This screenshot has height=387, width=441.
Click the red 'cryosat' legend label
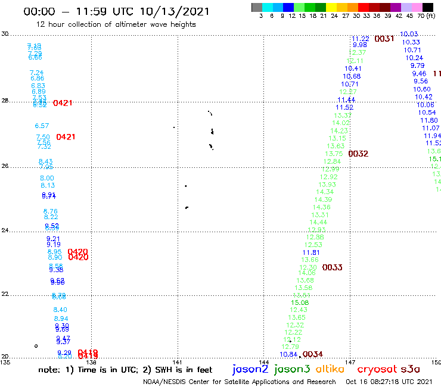click(377, 369)
